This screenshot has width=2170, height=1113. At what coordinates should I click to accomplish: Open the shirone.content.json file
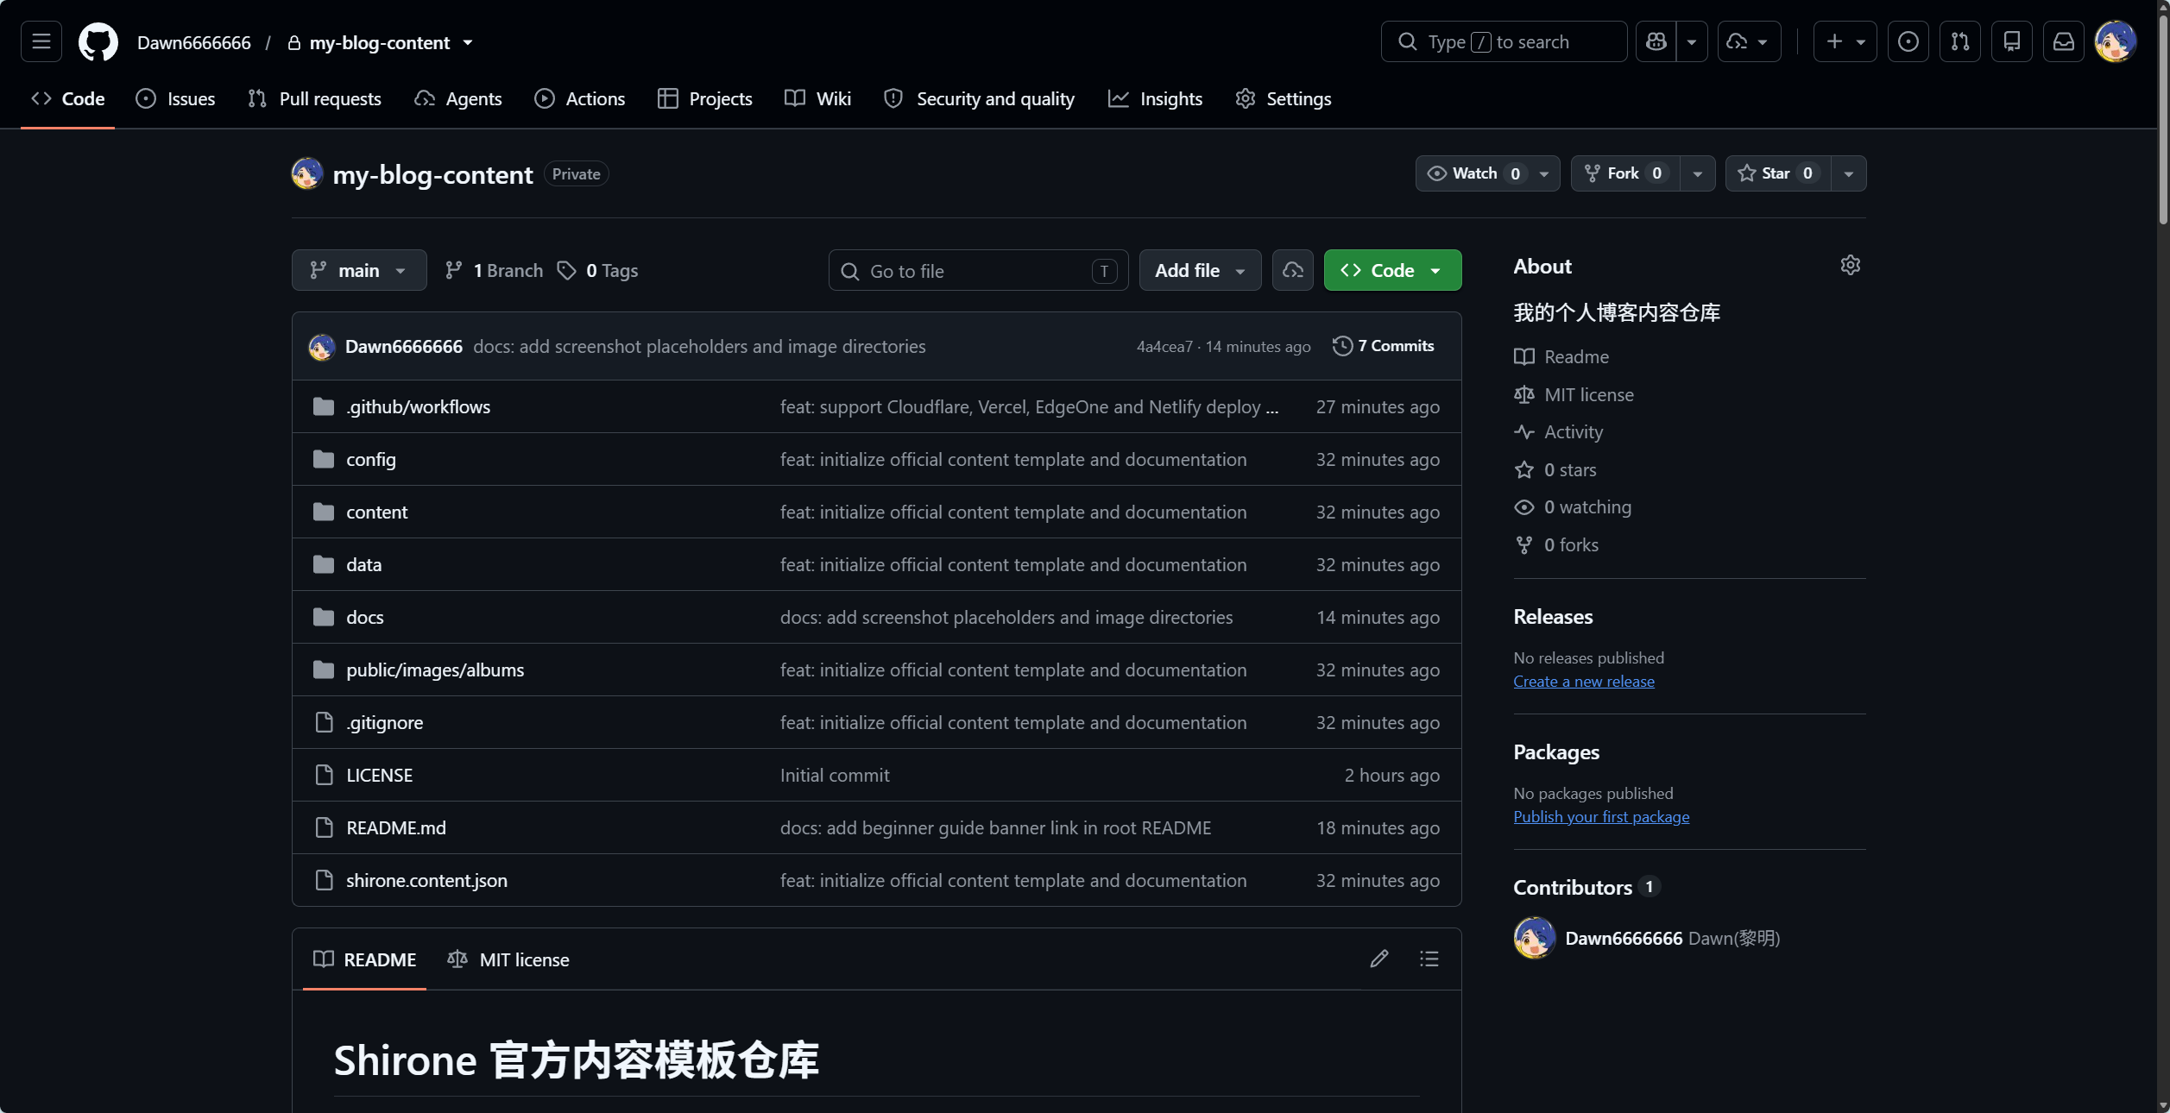426,880
